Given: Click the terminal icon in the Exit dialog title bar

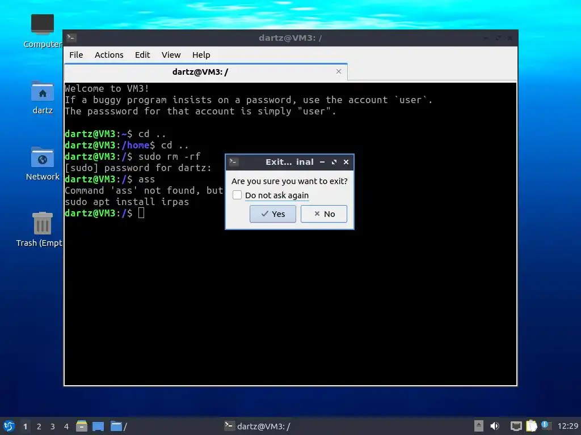Looking at the screenshot, I should (x=233, y=162).
